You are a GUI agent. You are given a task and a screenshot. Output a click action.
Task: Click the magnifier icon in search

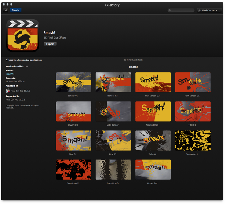click(x=169, y=10)
